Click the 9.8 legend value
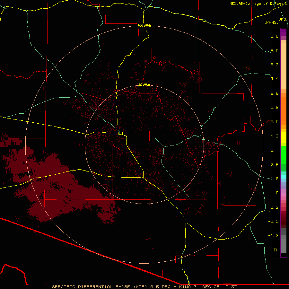The height and width of the screenshot is (289, 289). click(275, 36)
